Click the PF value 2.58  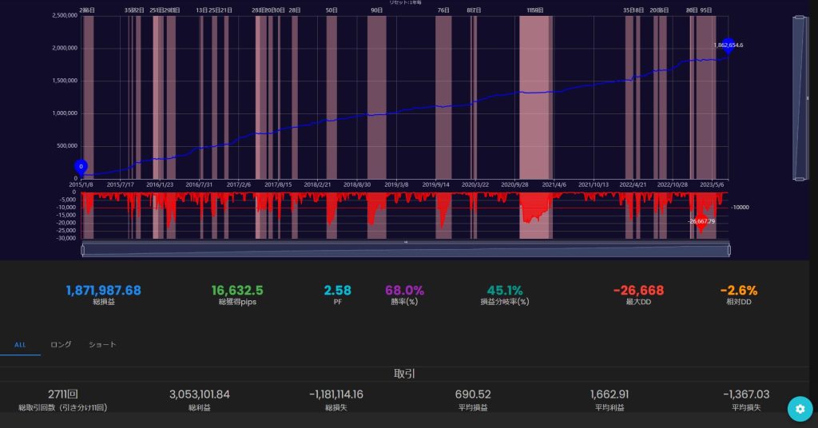pos(337,291)
